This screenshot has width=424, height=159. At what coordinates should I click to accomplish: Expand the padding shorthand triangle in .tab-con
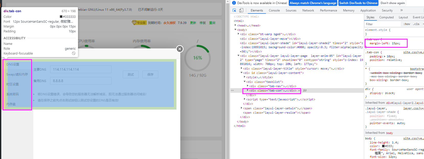click(x=385, y=56)
